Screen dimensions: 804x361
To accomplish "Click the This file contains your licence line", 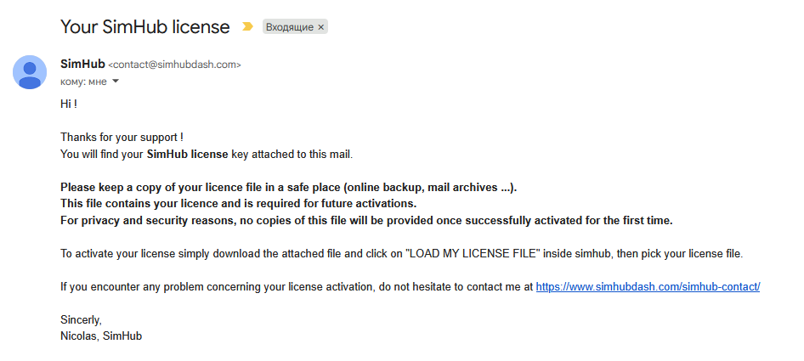I will coord(238,204).
